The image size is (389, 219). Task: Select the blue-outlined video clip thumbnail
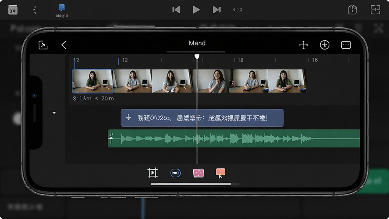point(93,81)
